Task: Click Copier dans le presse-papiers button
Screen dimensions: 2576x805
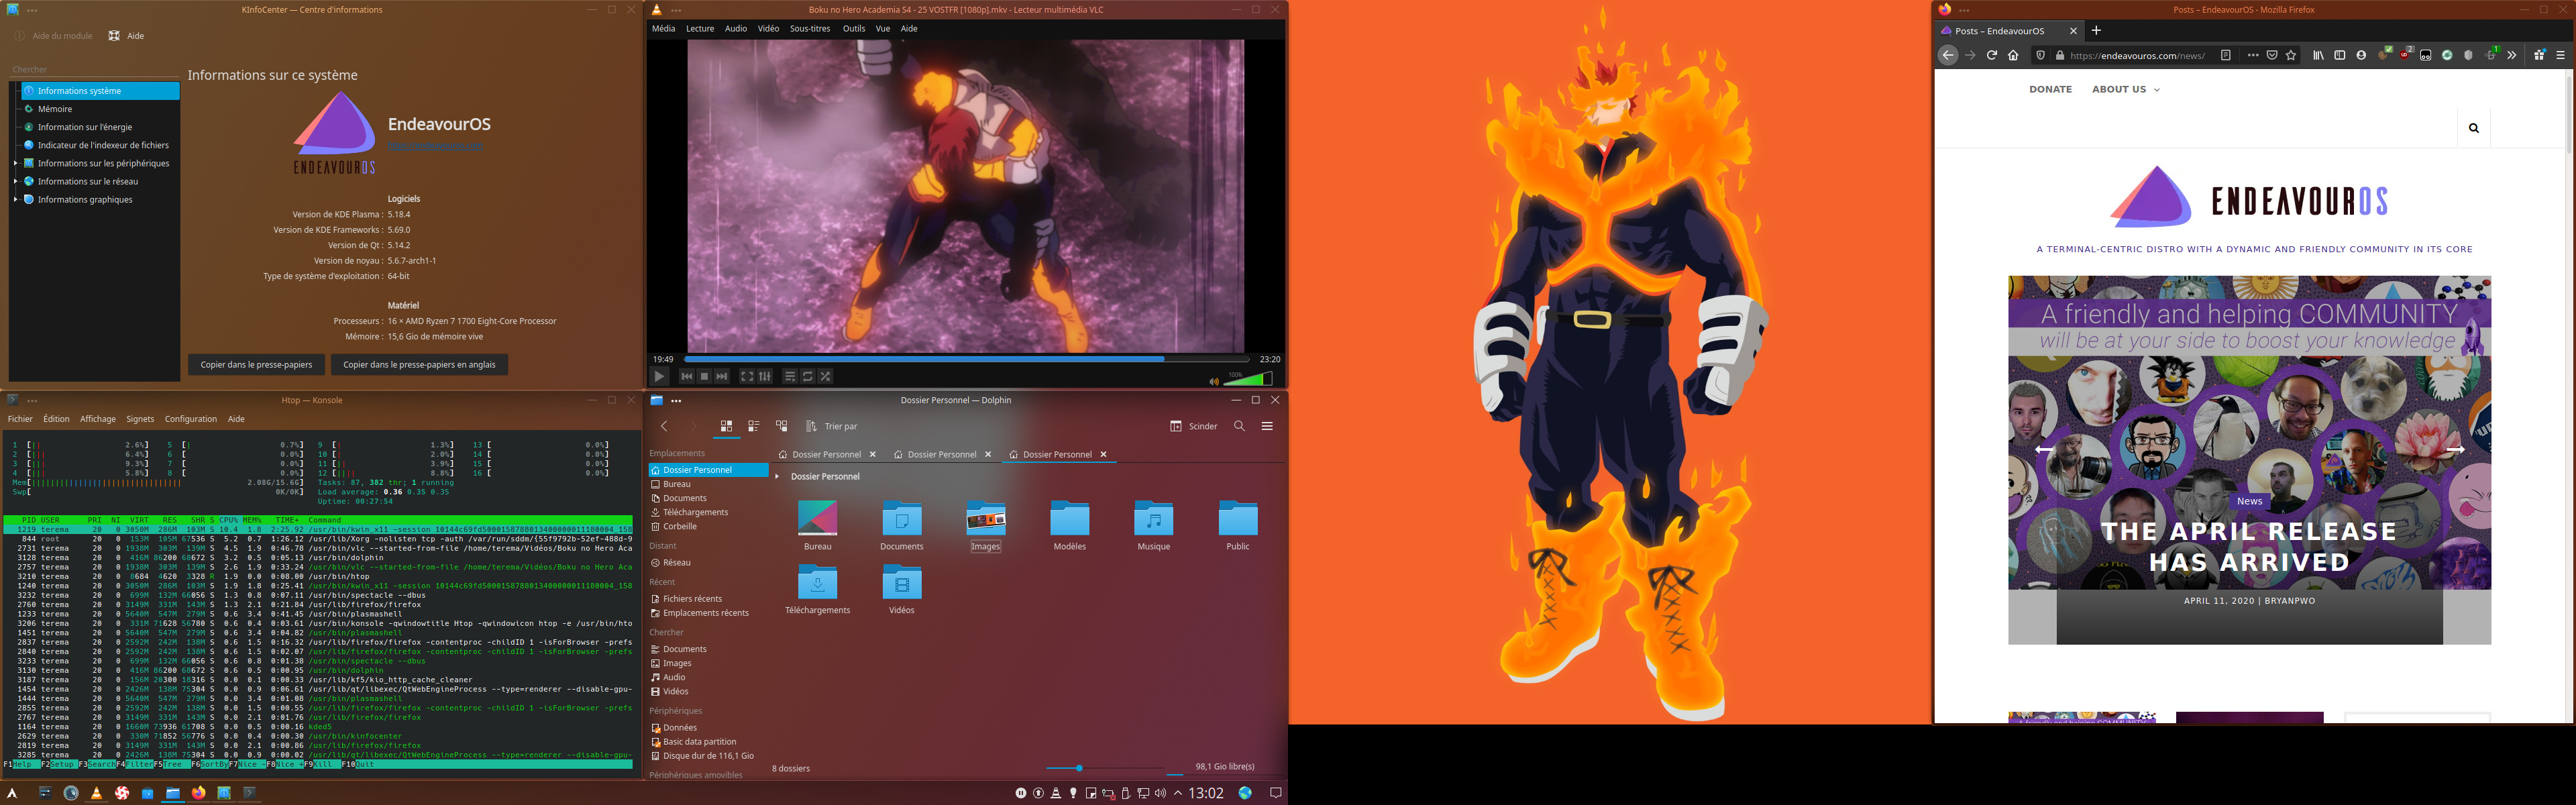Action: tap(257, 365)
